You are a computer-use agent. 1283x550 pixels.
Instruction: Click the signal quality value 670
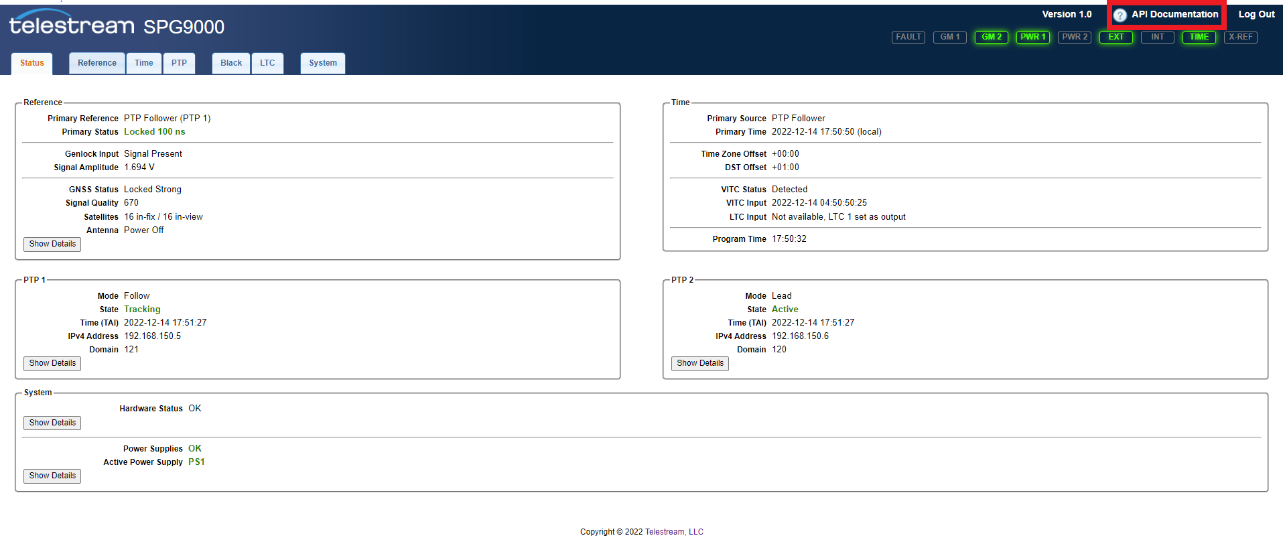coord(131,203)
